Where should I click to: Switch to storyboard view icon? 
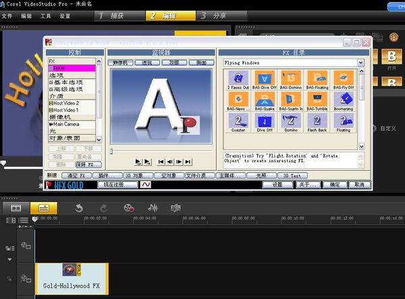click(x=16, y=208)
